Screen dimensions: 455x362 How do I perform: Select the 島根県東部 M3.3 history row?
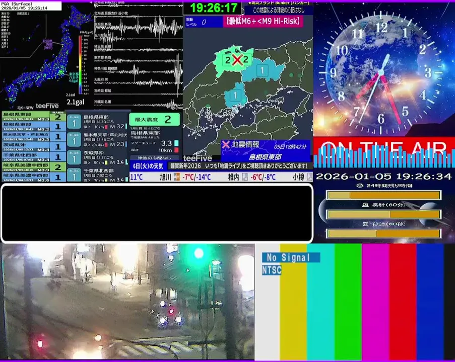[x=34, y=117]
